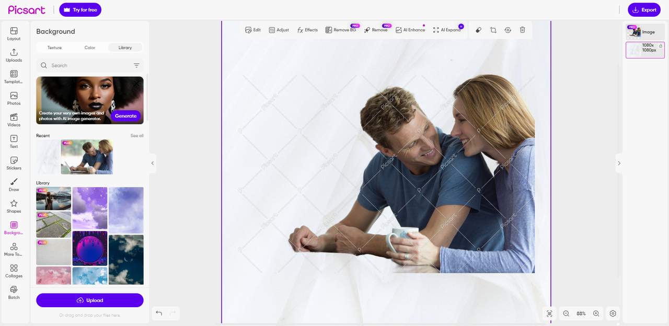Viewport: 669px width, 326px height.
Task: Zoom in the canvas
Action: [x=596, y=313]
